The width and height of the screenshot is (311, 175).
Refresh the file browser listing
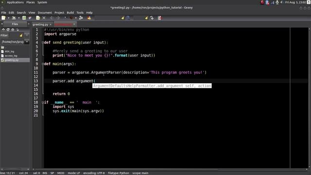pos(8,30)
